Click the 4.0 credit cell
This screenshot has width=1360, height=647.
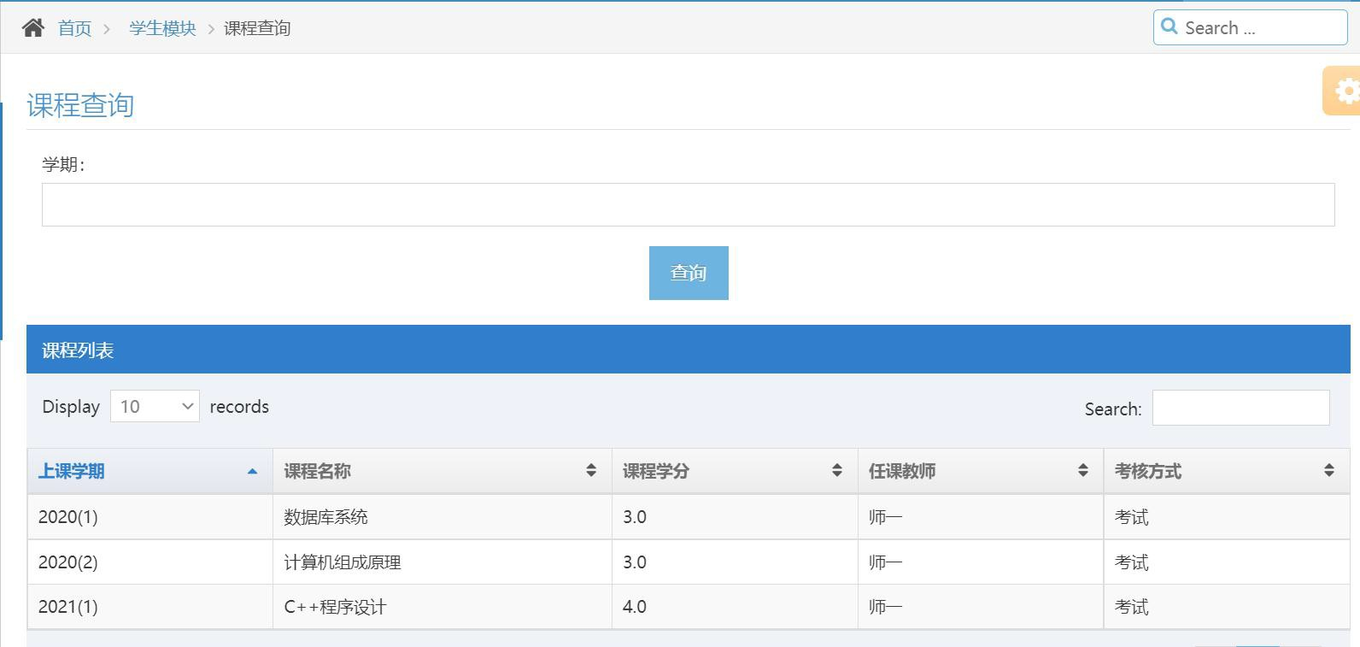click(x=735, y=607)
